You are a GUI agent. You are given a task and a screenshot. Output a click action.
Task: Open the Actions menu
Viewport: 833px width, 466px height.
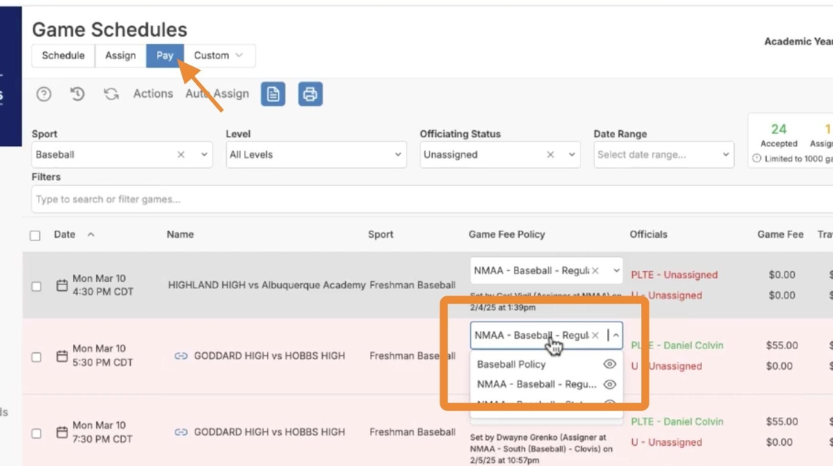tap(153, 94)
